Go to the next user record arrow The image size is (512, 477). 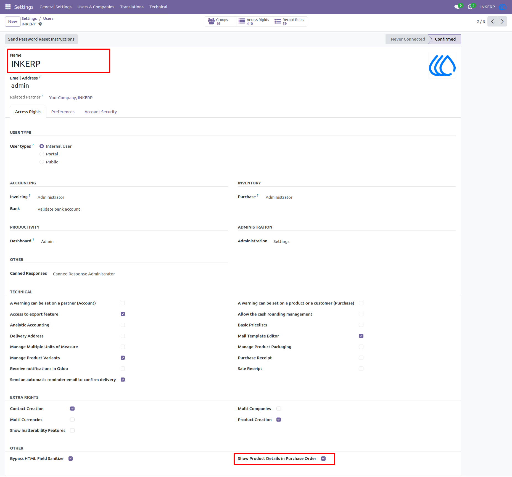tap(502, 22)
